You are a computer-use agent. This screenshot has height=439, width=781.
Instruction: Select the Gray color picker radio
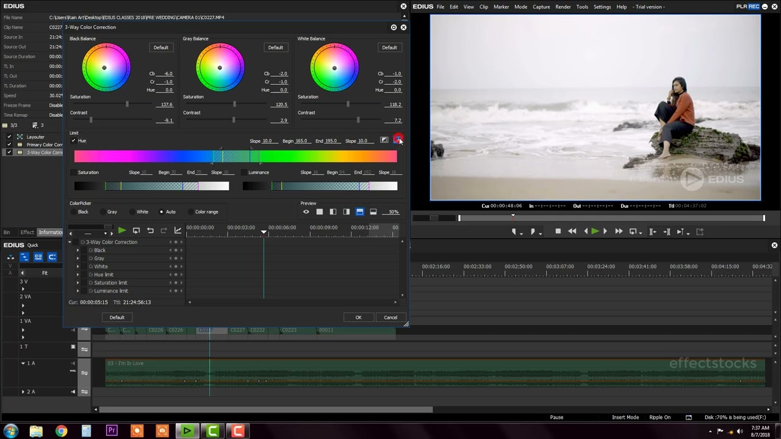point(103,212)
